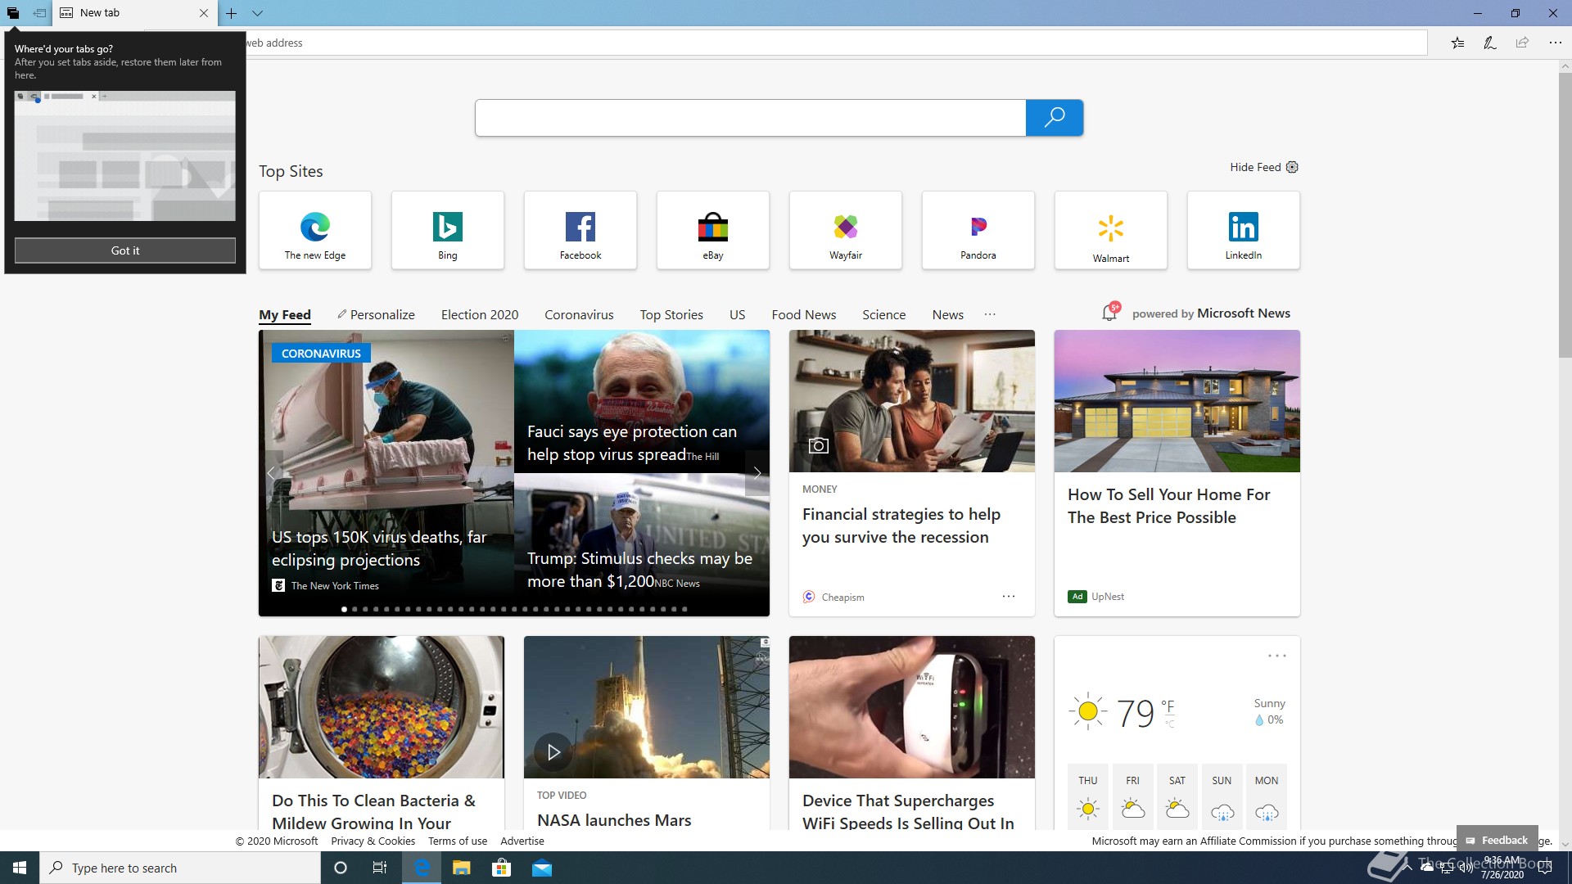1572x884 pixels.
Task: Open Microsoft Store from taskbar
Action: (x=501, y=868)
